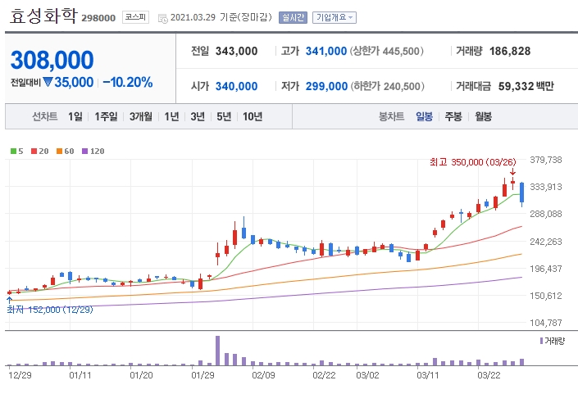Switch to the 일봉 candlestick chart

425,117
